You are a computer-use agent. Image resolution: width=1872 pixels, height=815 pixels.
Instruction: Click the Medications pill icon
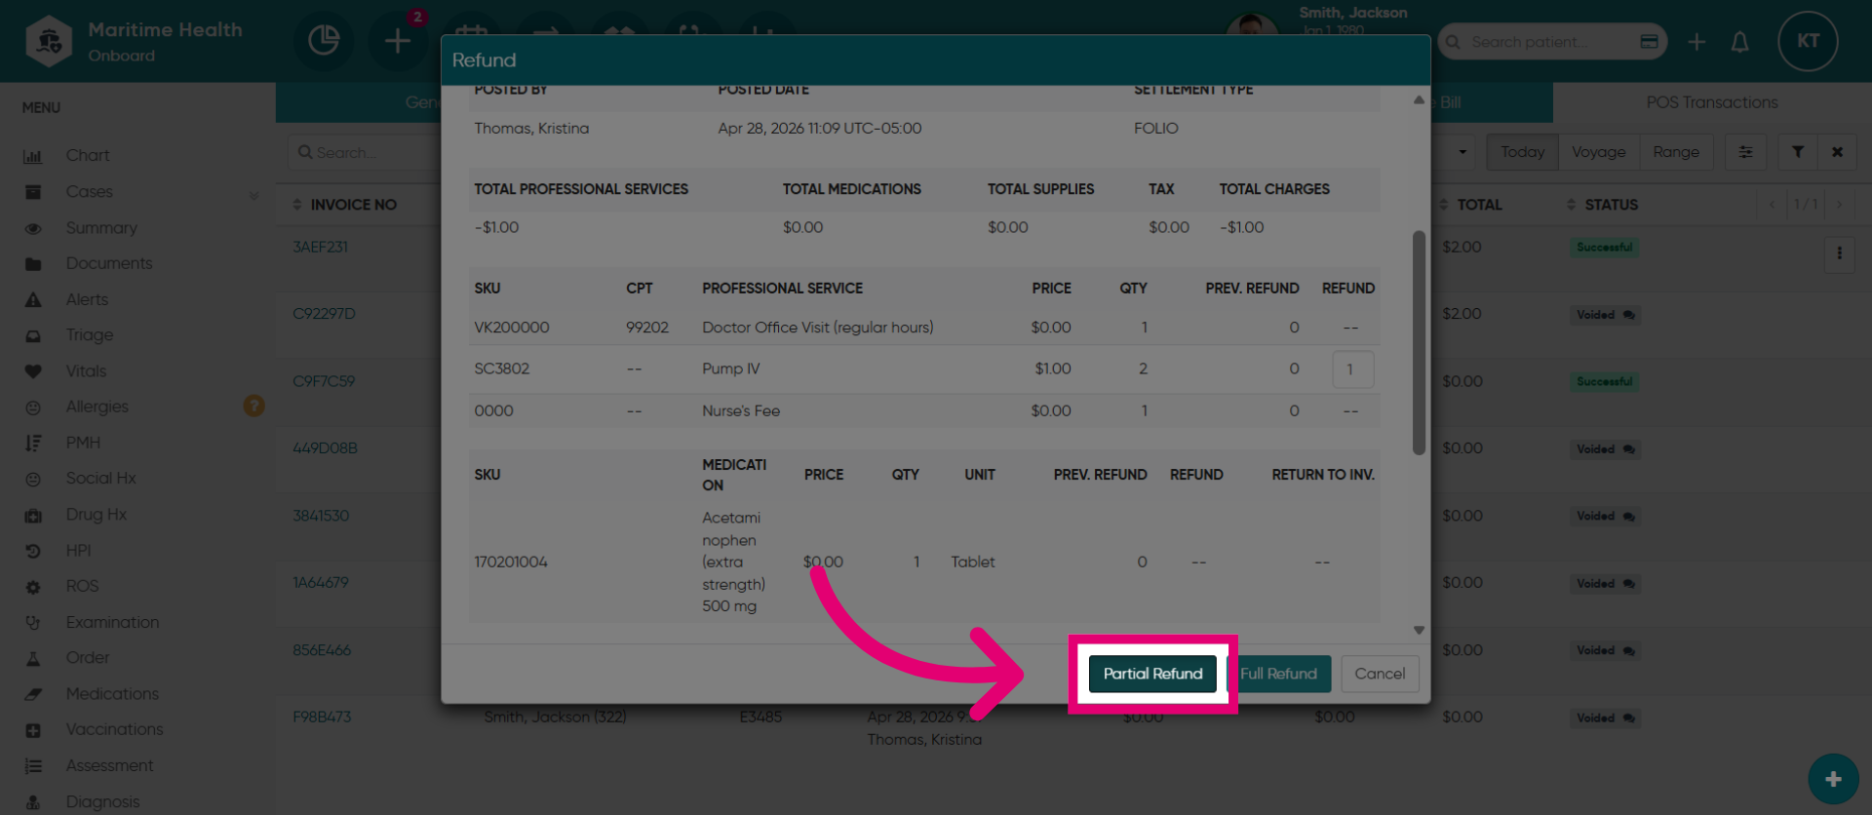33,694
